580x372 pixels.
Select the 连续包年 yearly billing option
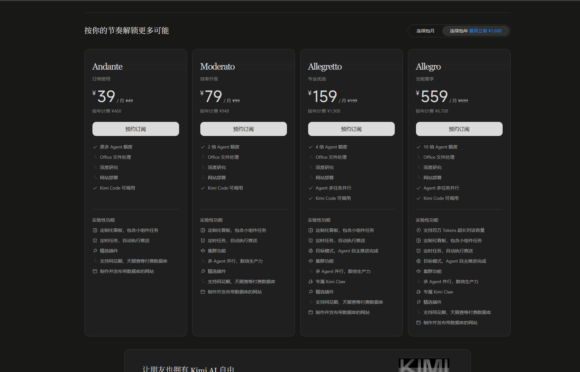click(x=475, y=31)
